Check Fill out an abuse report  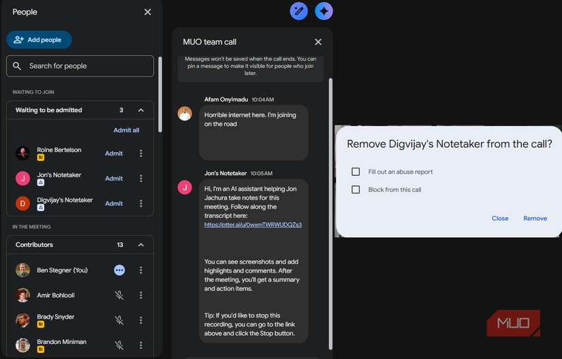[x=356, y=172]
